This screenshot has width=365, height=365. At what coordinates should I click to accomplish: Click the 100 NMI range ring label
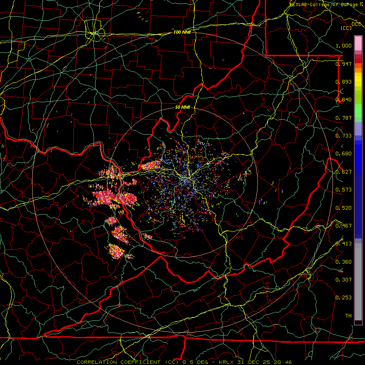pos(182,32)
